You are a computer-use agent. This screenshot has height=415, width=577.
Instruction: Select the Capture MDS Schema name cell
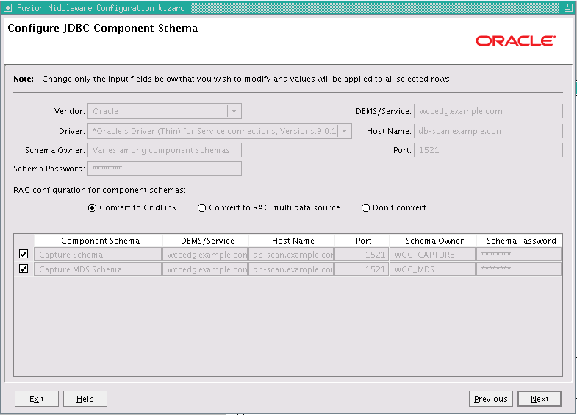tap(98, 269)
